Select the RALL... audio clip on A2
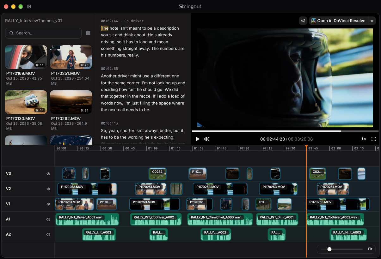The image size is (381, 259). [x=159, y=234]
